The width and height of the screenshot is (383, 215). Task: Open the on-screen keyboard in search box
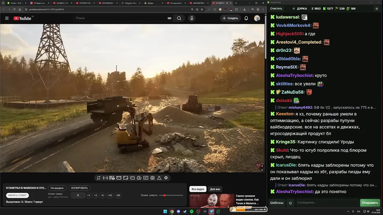[169, 18]
